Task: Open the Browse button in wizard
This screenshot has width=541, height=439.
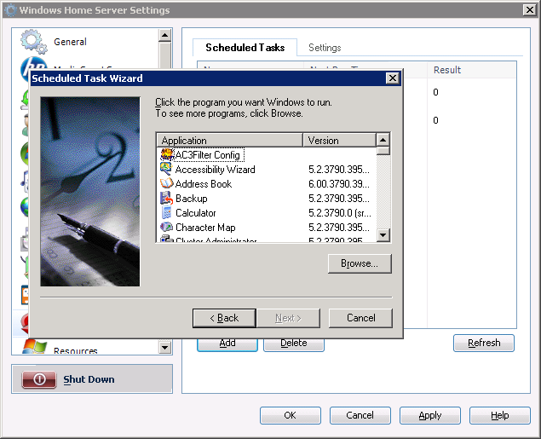Action: click(x=360, y=263)
